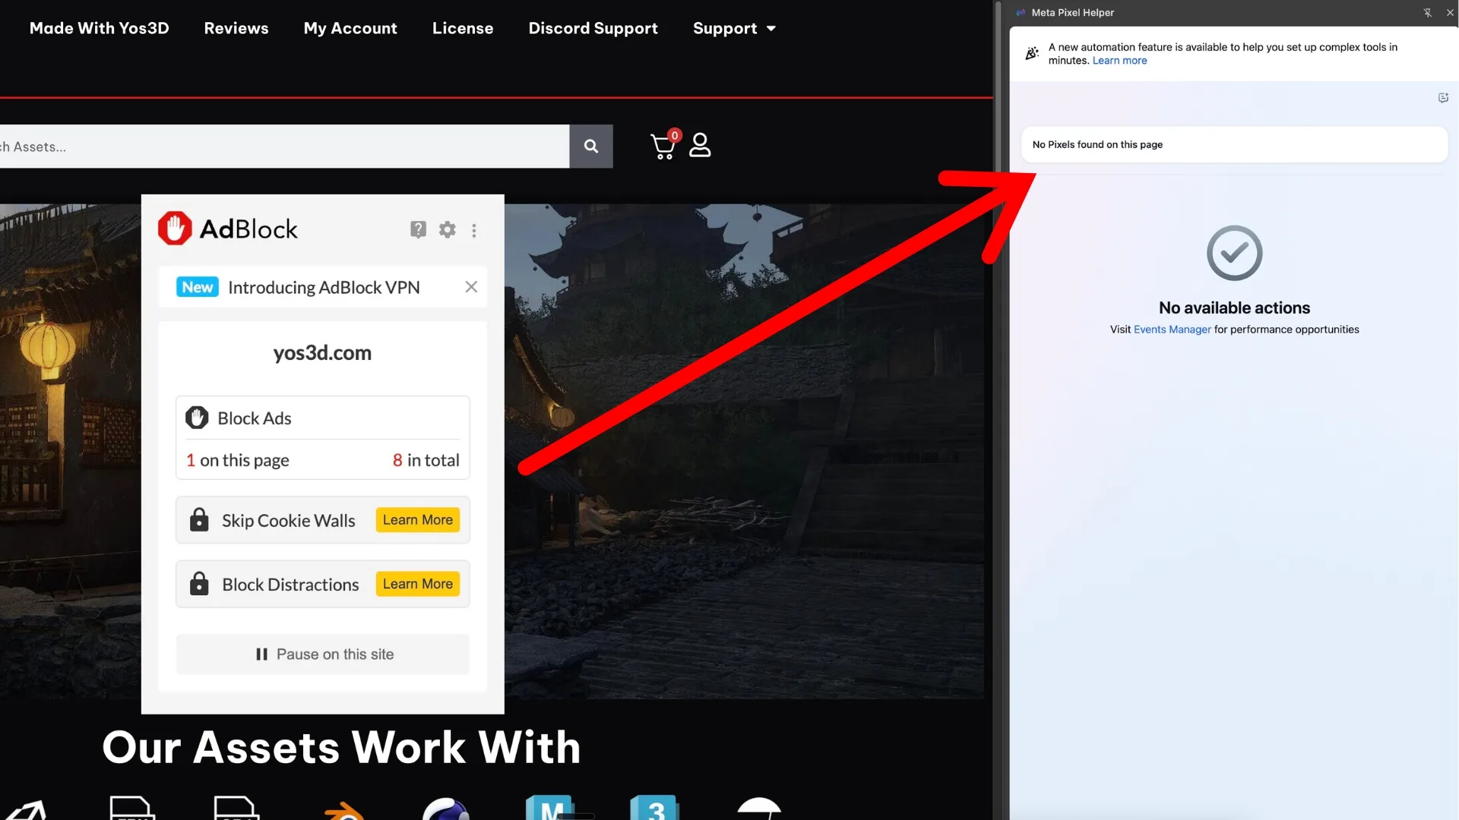Screen dimensions: 1459x820
Task: Click Learn More for Skip Cookie Walls
Action: tap(418, 520)
